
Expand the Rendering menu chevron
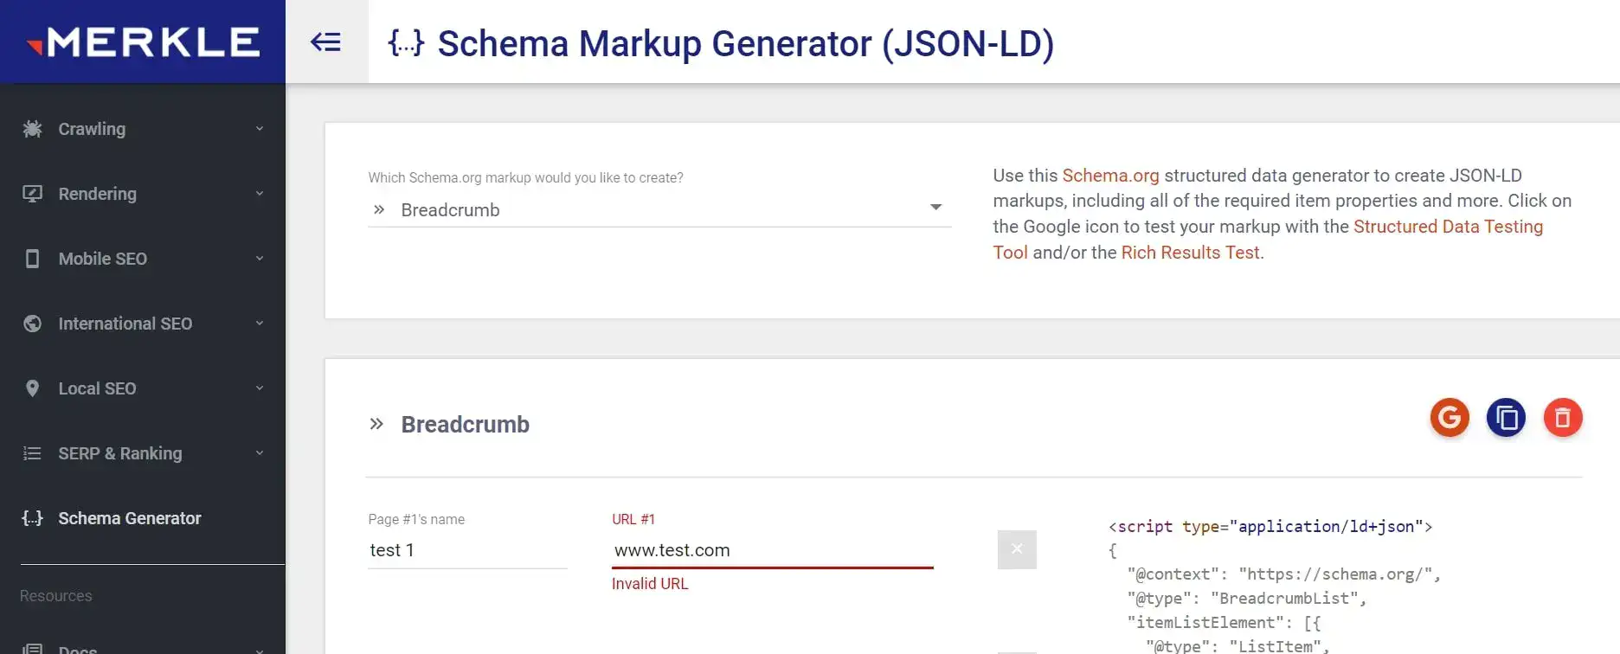[260, 194]
